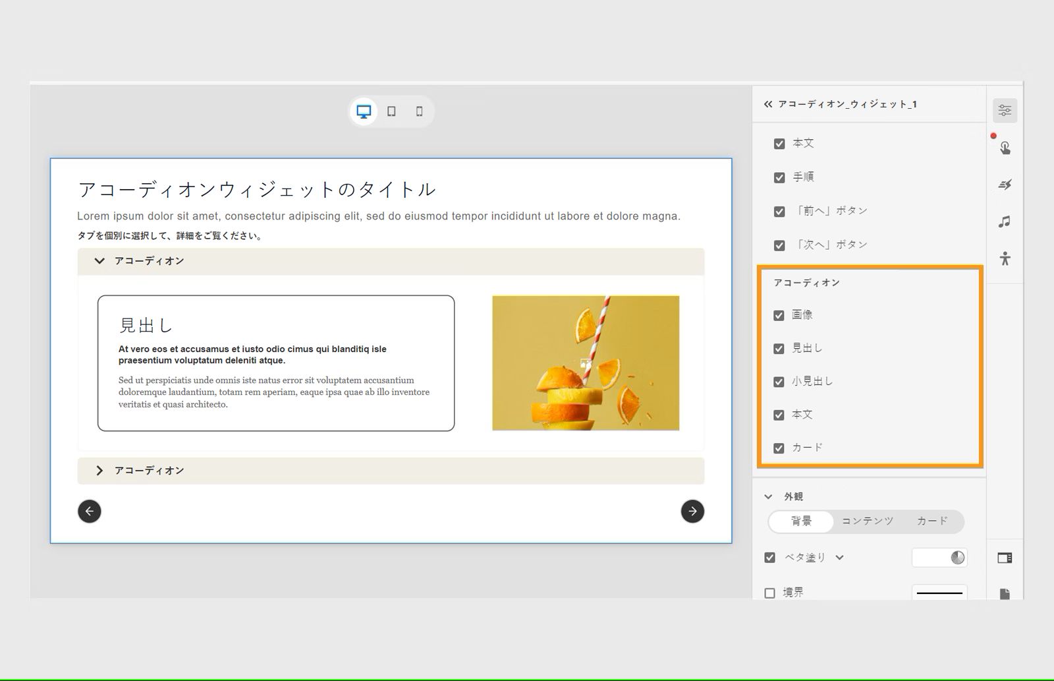The image size is (1054, 681).
Task: Open the animation panel icon
Action: (1005, 185)
